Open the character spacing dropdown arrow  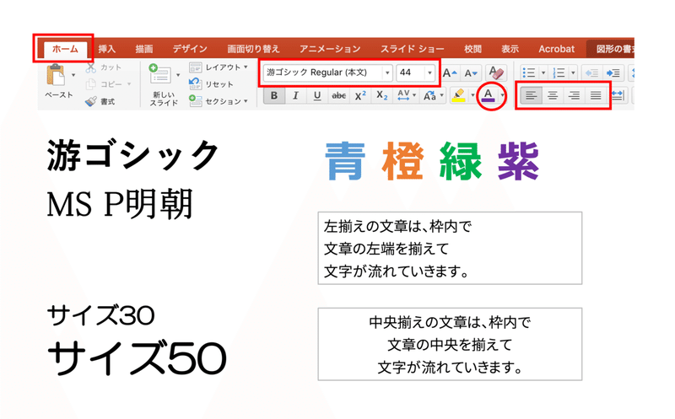point(414,95)
